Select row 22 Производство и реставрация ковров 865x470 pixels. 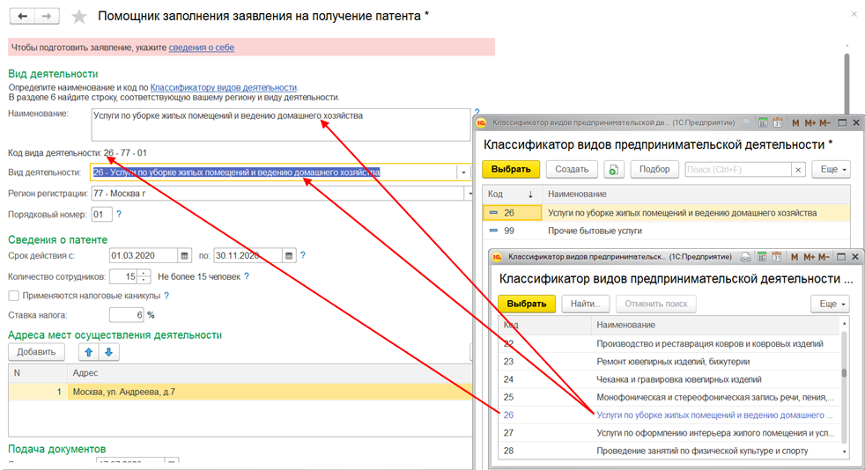coord(669,344)
